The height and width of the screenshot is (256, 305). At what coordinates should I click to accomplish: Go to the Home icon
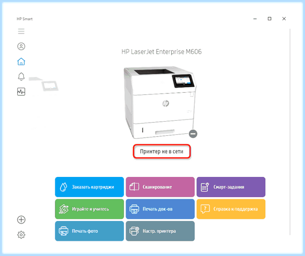tap(21, 61)
